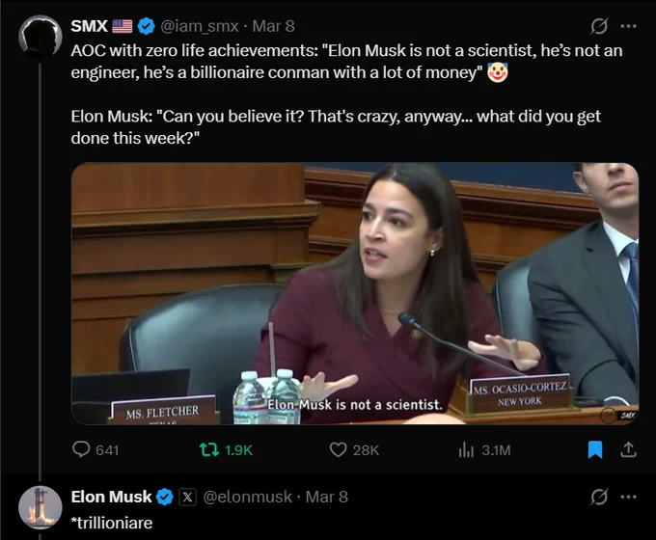
Task: Click Grok icon on the SMX post
Action: (x=599, y=26)
